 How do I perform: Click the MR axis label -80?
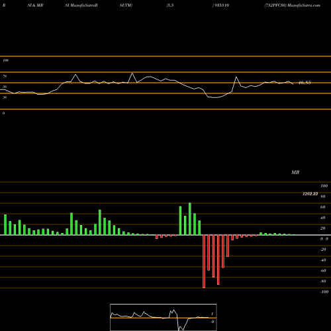[x=323, y=281]
